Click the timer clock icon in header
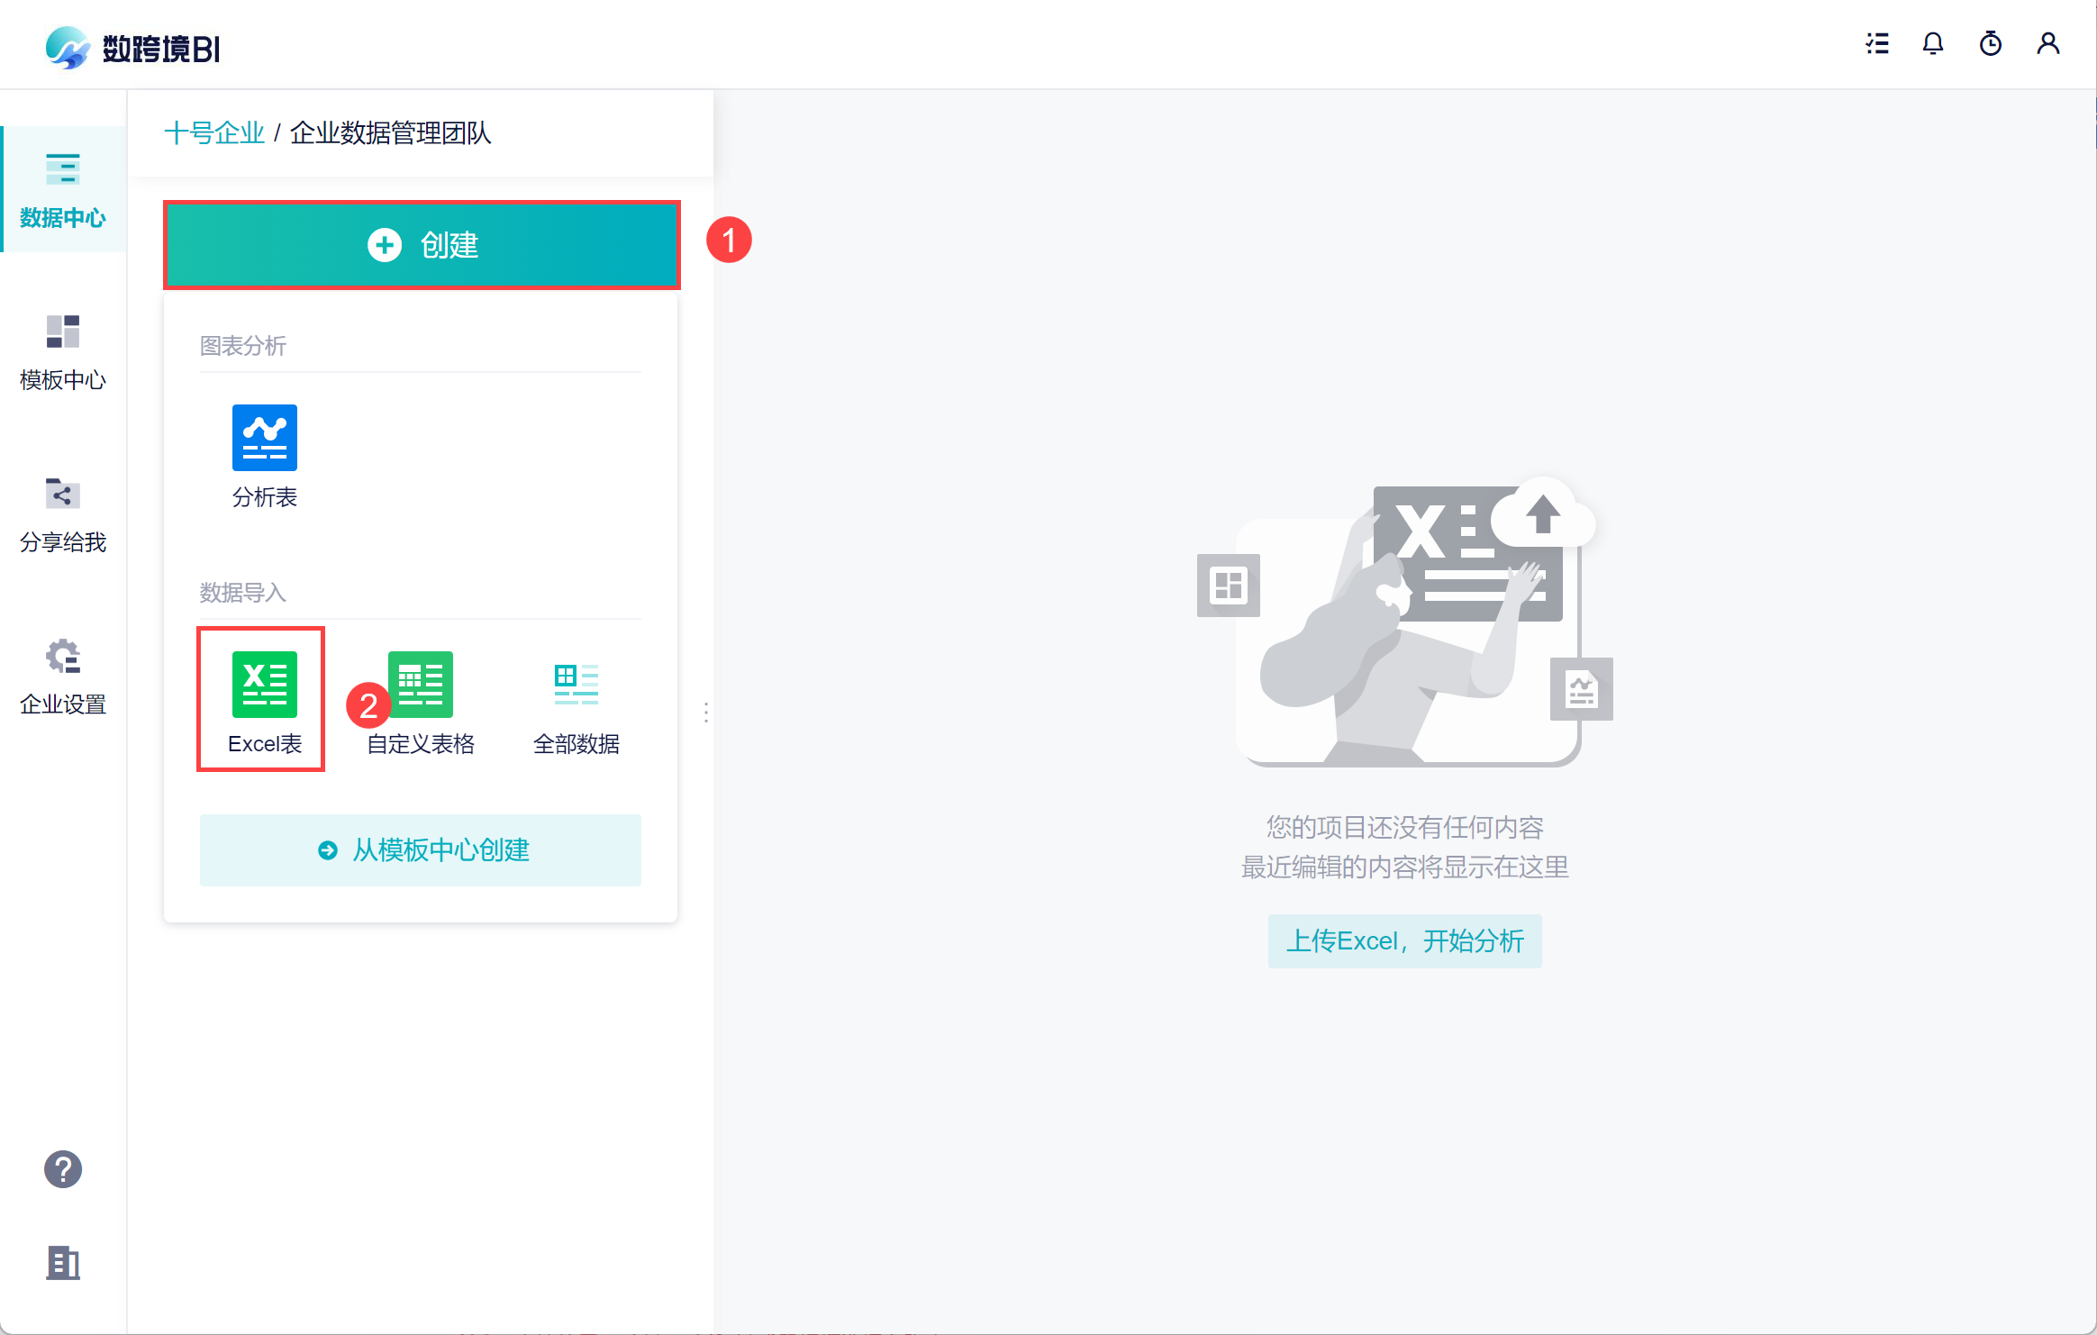 click(x=1991, y=43)
